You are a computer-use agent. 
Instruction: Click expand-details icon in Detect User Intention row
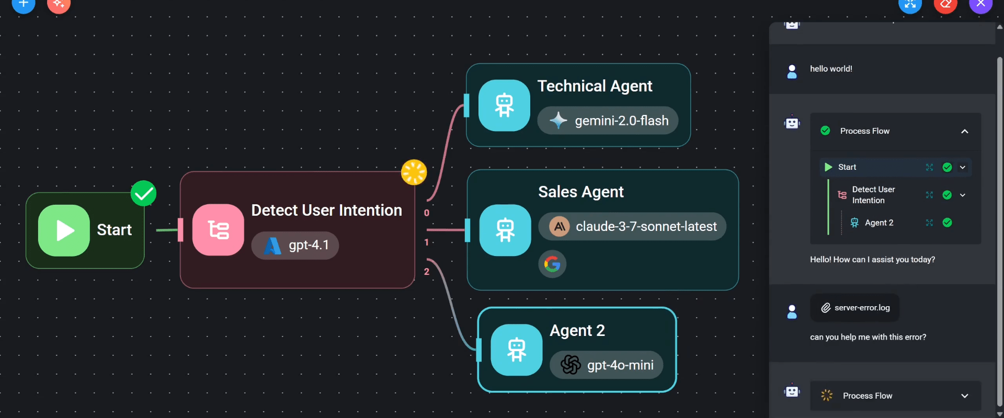click(929, 195)
